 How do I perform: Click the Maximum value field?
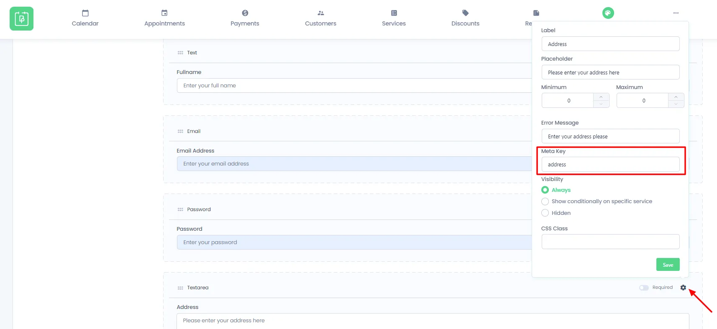click(643, 100)
